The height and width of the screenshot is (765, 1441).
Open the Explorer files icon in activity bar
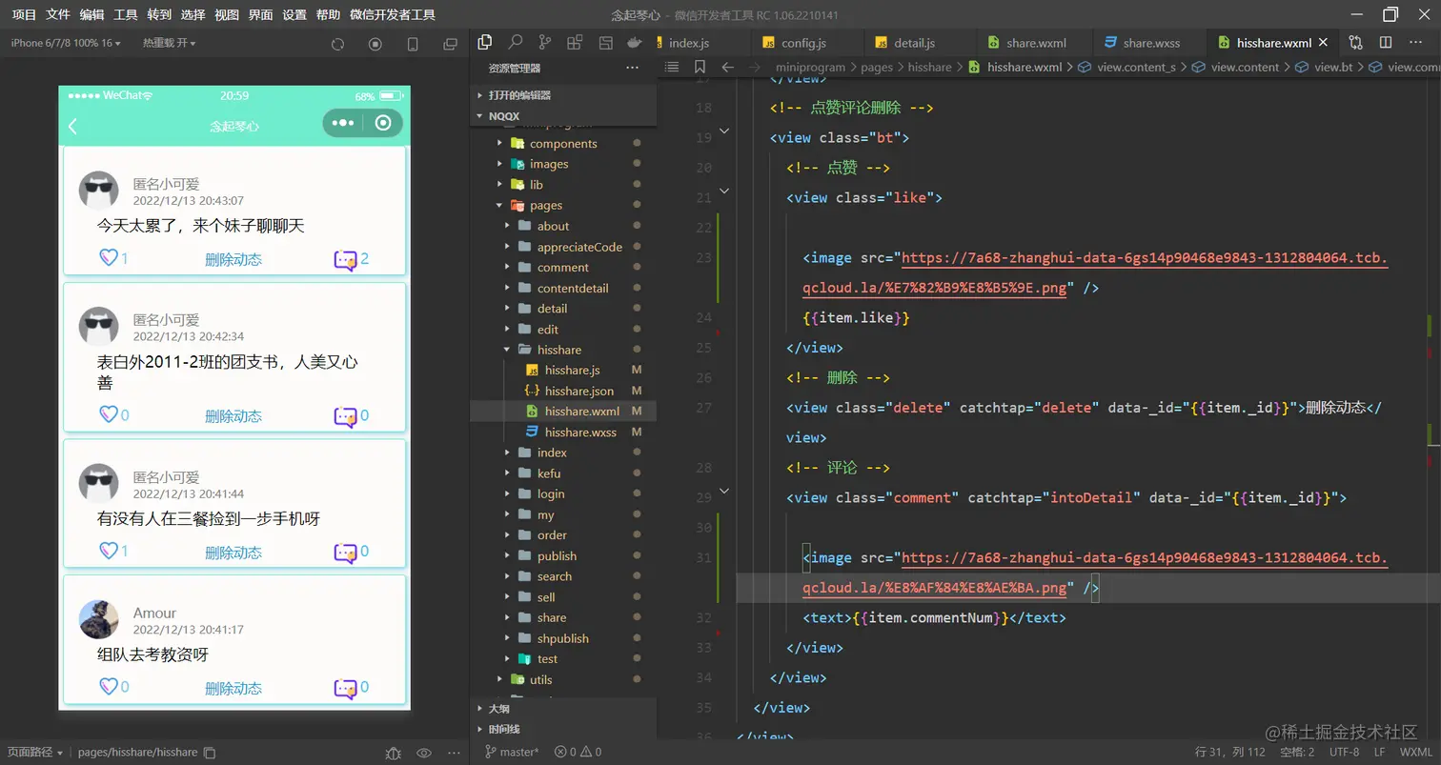[x=485, y=42]
